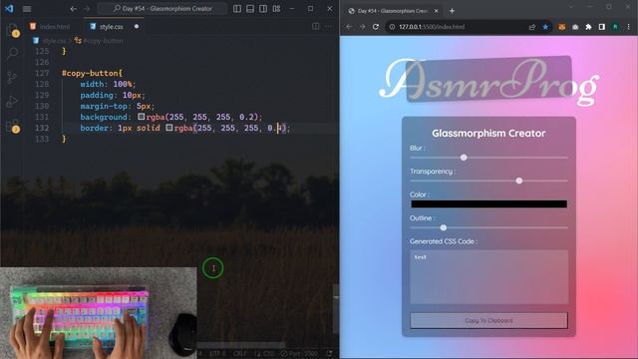This screenshot has height=359, width=638.
Task: Click the share page icon in address bar
Action: 531,27
